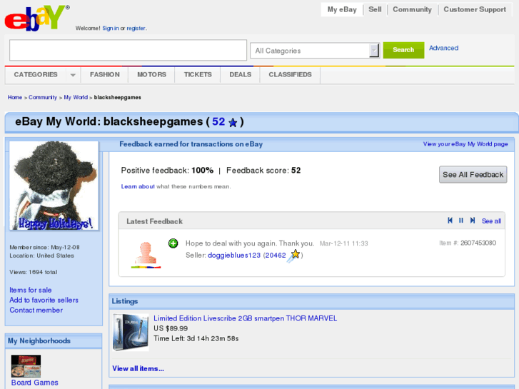Click the shooting star icon beside 20462
This screenshot has height=389, width=519.
pyautogui.click(x=293, y=256)
